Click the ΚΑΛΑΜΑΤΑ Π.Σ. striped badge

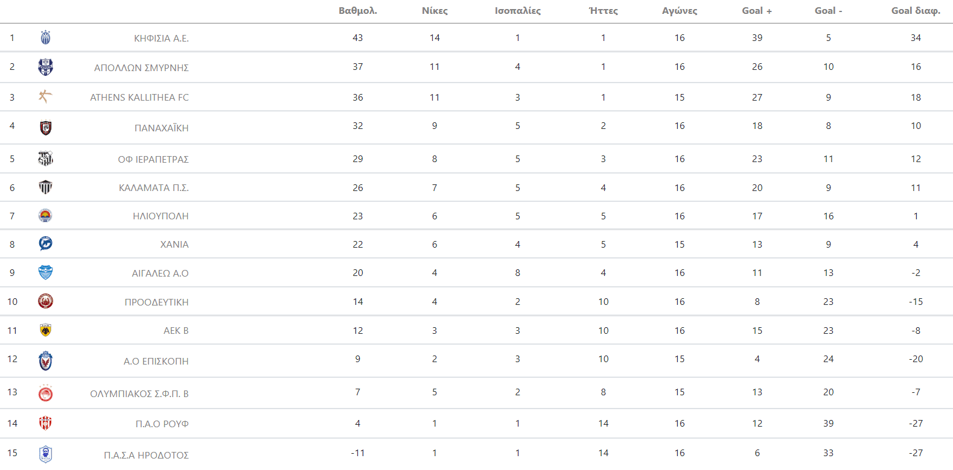click(45, 187)
